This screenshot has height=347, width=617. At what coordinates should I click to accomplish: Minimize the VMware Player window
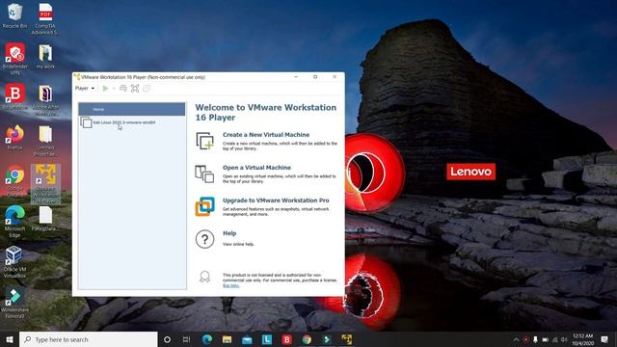[x=296, y=77]
